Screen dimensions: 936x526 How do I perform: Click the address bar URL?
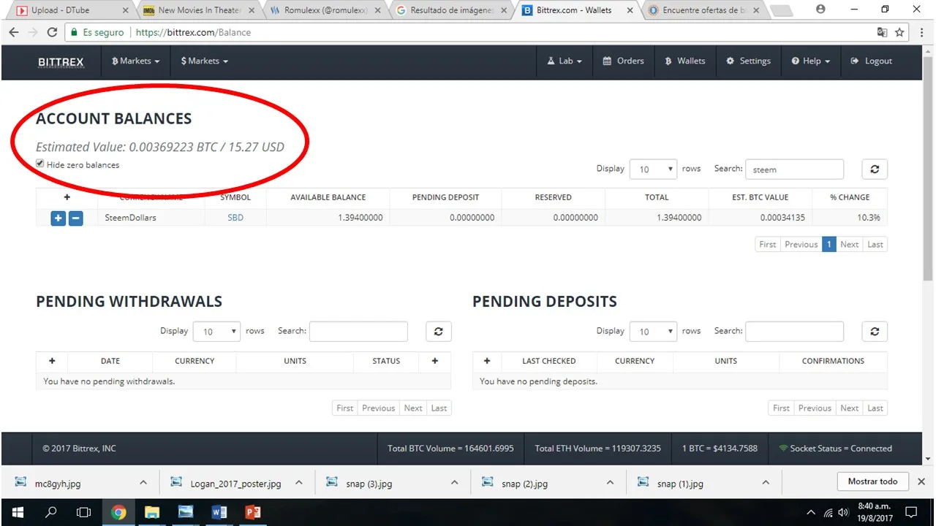pos(193,32)
